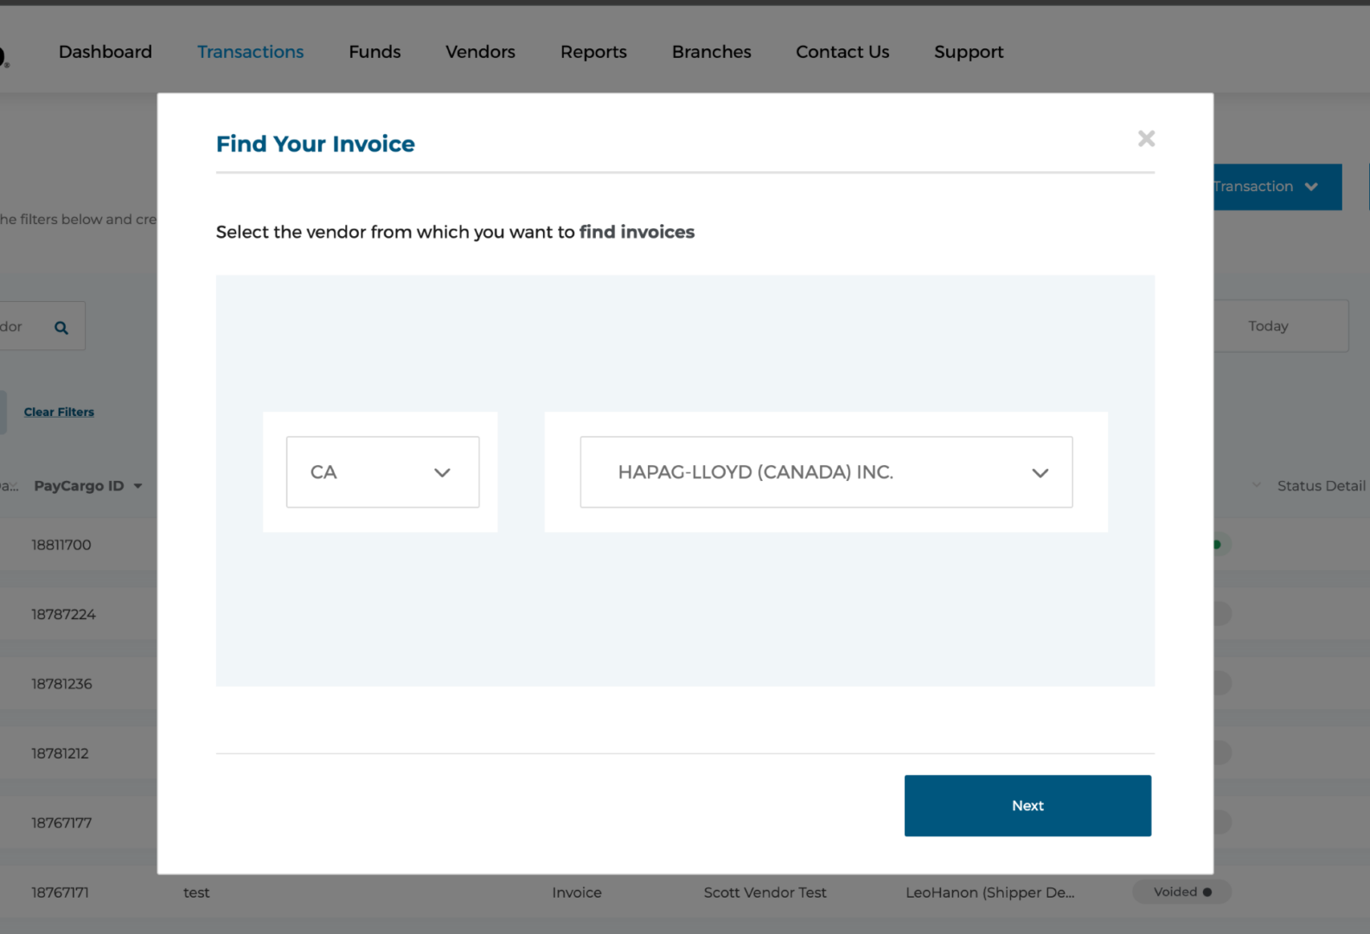The height and width of the screenshot is (934, 1370).
Task: Click the Voided status badge
Action: (1181, 892)
